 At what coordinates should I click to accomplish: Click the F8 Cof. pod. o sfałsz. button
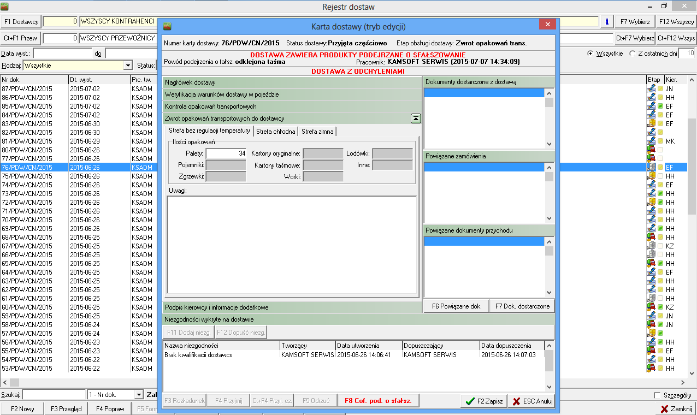[377, 401]
